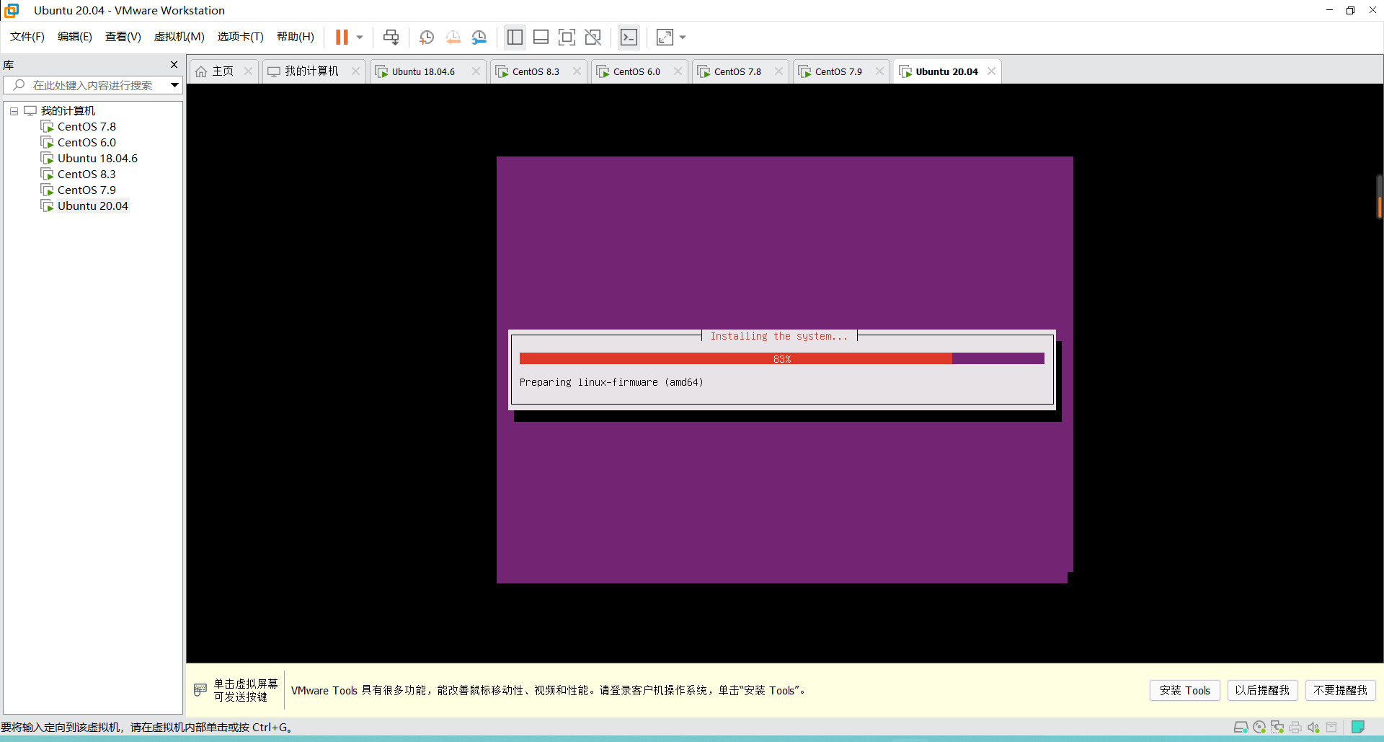Close the CentOS 8.3 tab
This screenshot has width=1384, height=742.
click(x=577, y=71)
